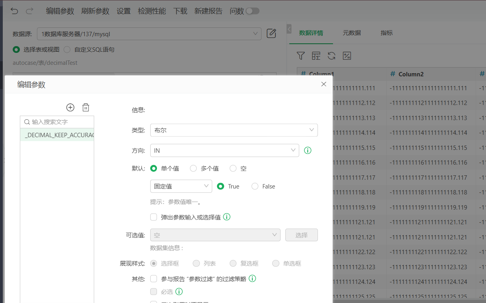Select the False radio button
Image resolution: width=486 pixels, height=303 pixels.
click(255, 186)
